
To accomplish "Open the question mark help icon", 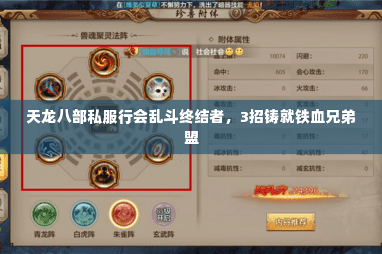I will (236, 13).
